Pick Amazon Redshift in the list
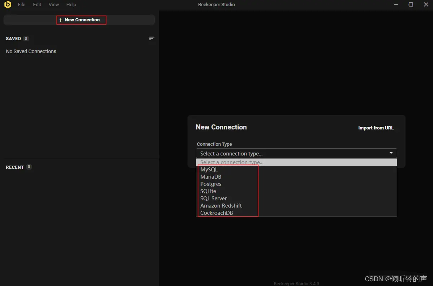Viewport: 433px width, 286px height. 296,205
